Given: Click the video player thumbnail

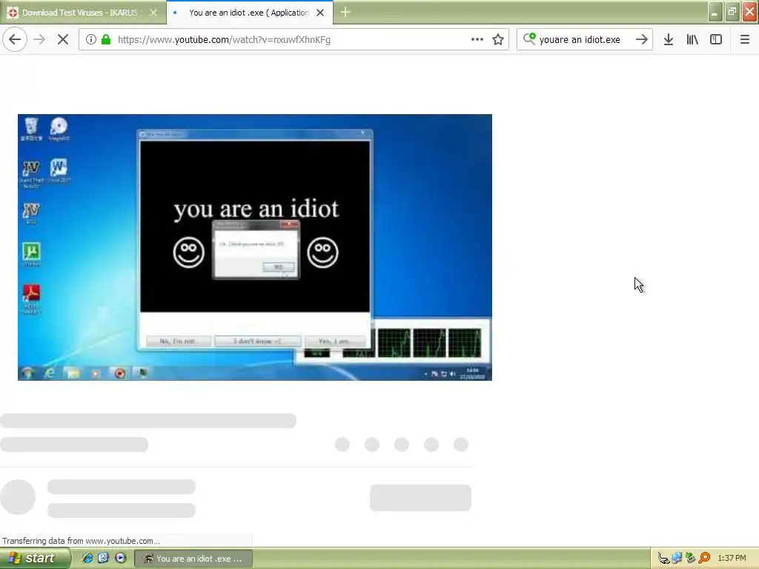Looking at the screenshot, I should [x=255, y=247].
